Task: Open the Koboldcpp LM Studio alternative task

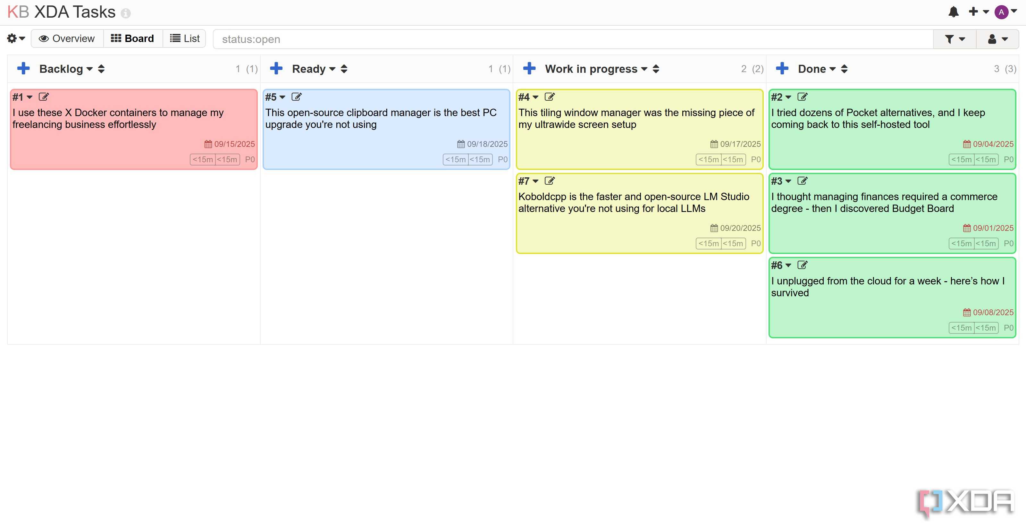Action: (x=634, y=202)
